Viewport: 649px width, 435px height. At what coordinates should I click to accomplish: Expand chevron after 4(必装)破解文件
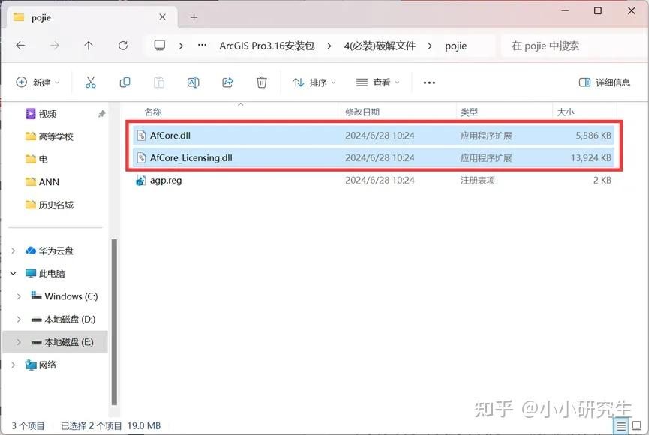click(x=430, y=46)
